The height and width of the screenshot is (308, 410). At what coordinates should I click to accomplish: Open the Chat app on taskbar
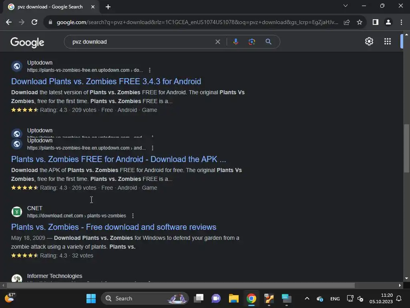click(x=216, y=298)
